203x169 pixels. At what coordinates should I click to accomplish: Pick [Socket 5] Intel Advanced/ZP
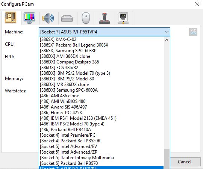(x=101, y=152)
